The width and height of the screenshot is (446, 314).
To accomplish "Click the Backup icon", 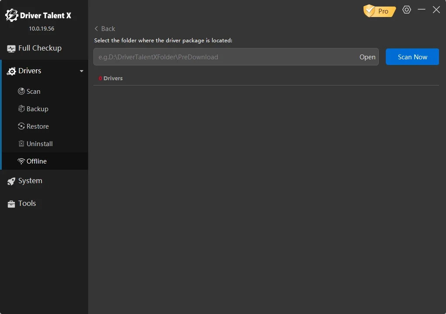I will [21, 109].
